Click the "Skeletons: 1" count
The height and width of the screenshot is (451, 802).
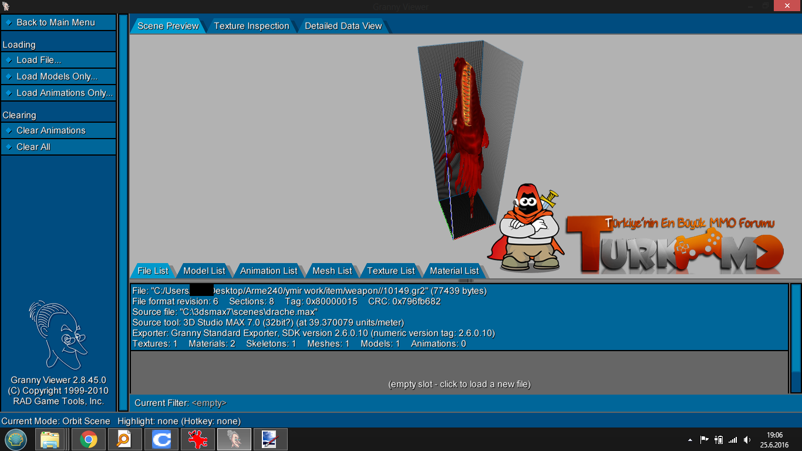(271, 344)
